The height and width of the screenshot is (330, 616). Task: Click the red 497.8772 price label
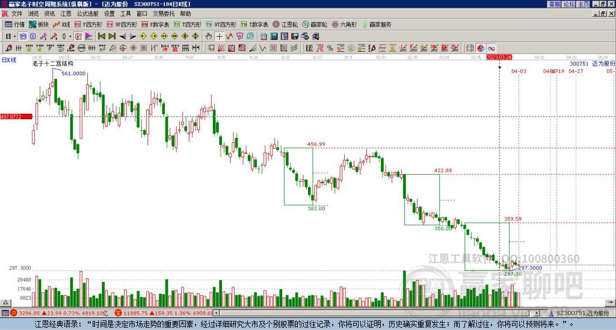coord(16,117)
